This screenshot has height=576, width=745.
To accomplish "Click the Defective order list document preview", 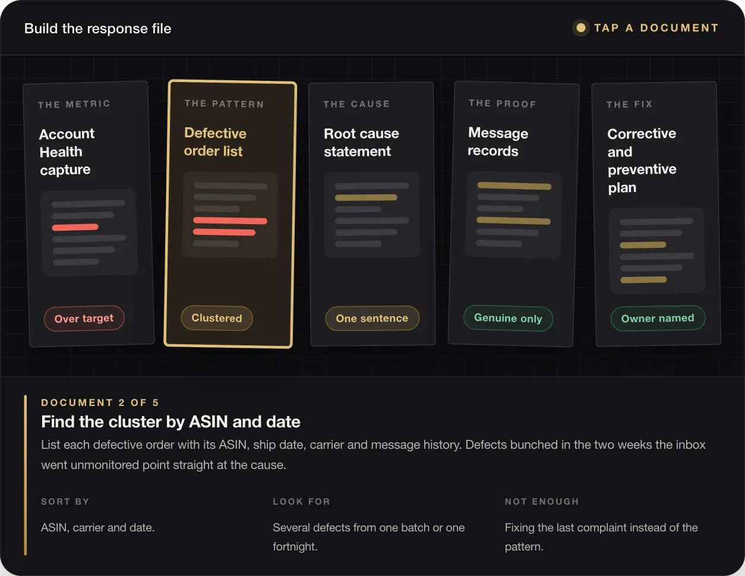I will 231,215.
